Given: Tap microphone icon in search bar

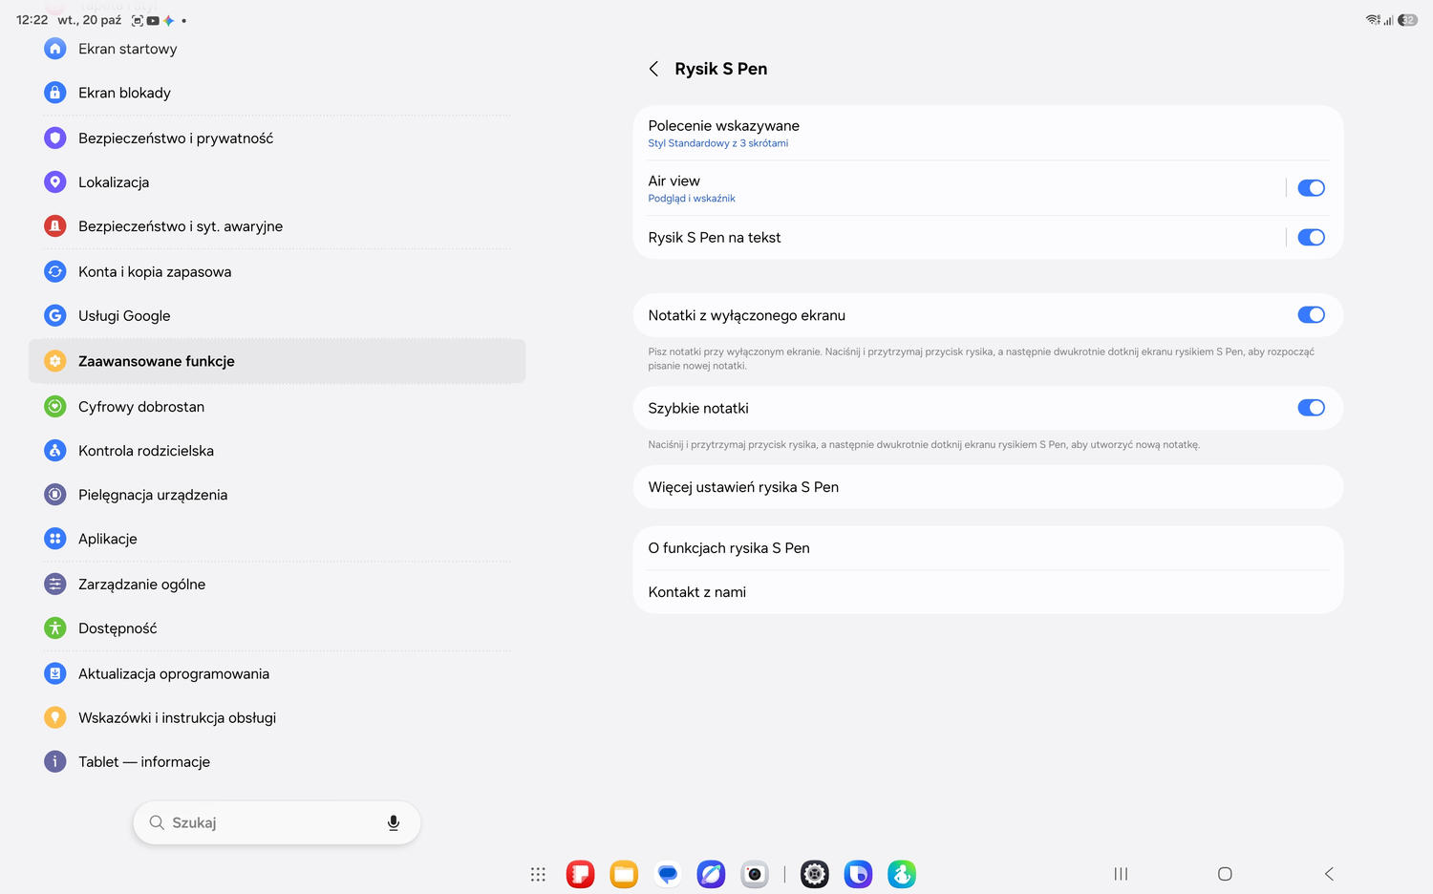Looking at the screenshot, I should 393,822.
